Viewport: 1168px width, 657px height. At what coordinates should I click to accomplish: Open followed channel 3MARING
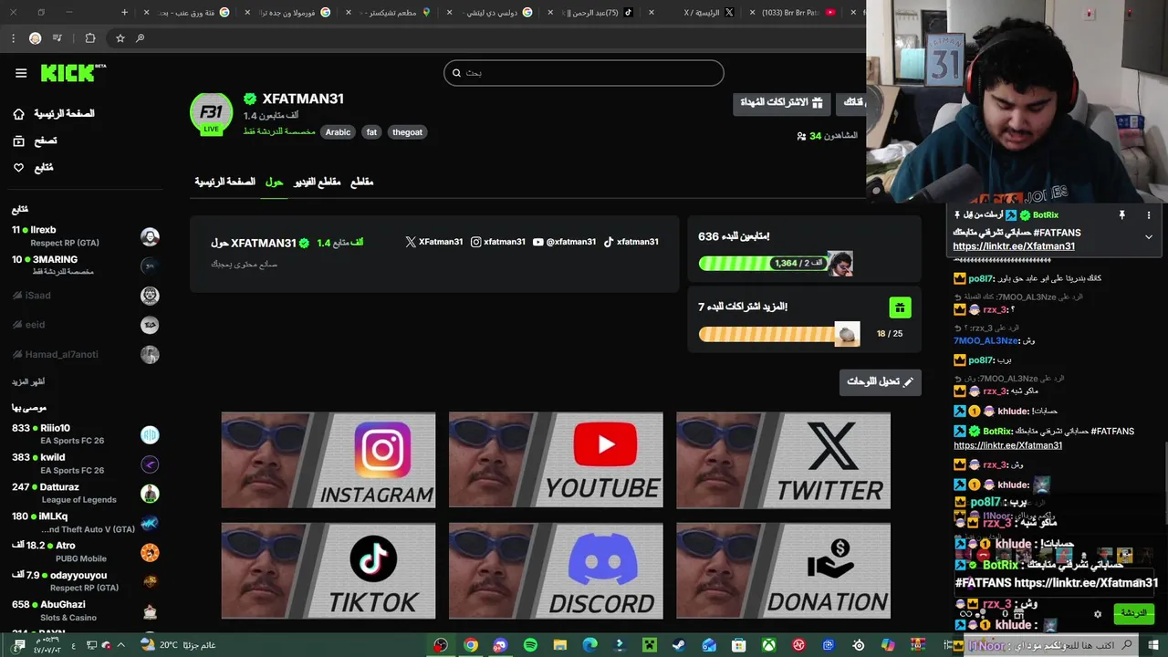86,266
